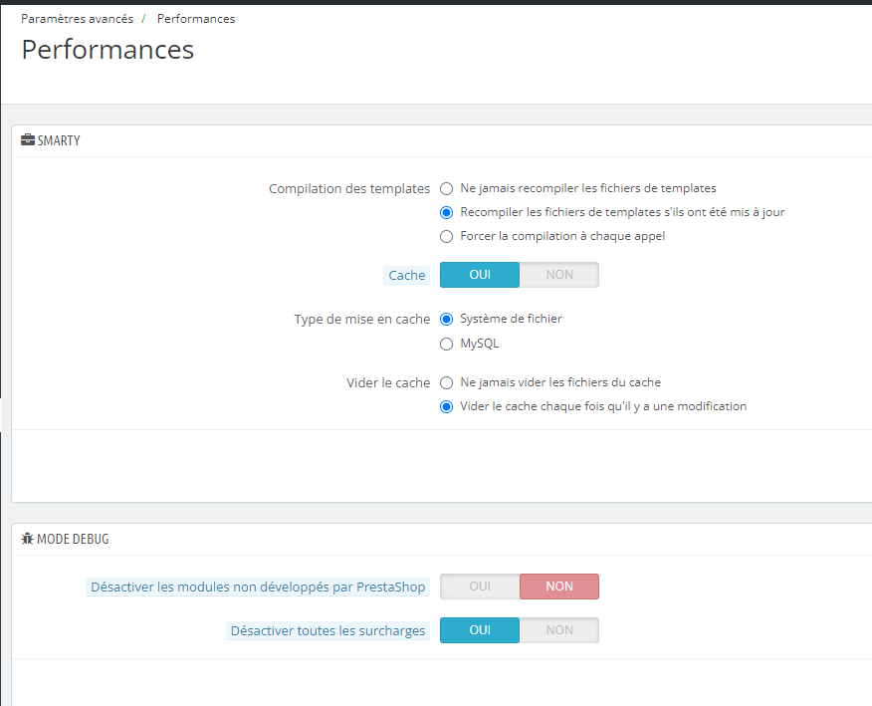Select 'Système de fichier' caching type
The width and height of the screenshot is (872, 706).
coord(447,319)
